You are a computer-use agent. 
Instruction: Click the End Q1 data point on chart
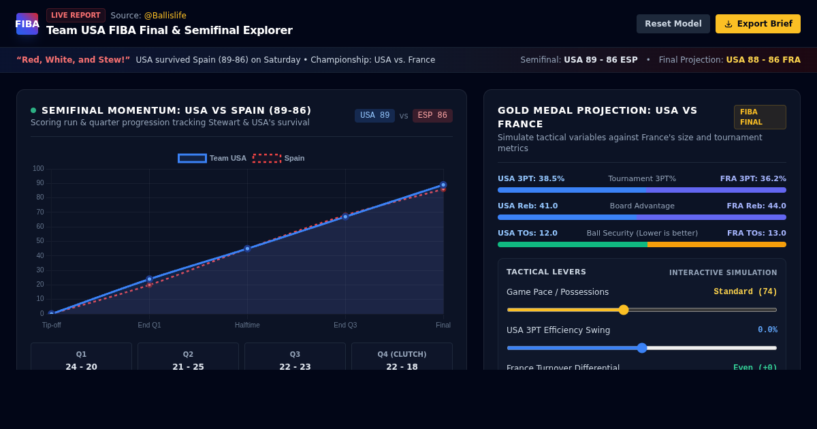(x=149, y=279)
